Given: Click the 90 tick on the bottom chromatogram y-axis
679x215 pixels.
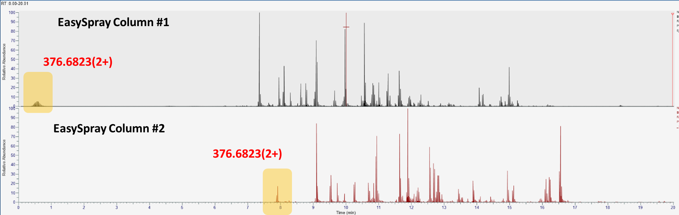Looking at the screenshot, I should 13,118.
